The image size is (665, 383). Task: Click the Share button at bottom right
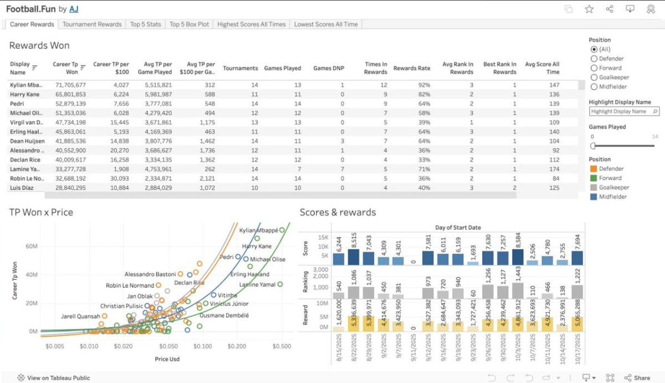coord(637,378)
